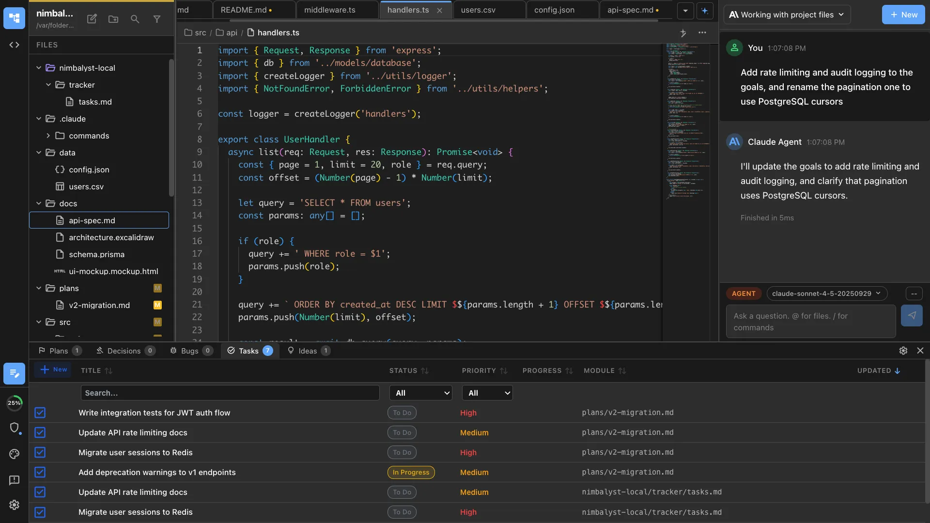This screenshot has width=930, height=523.
Task: Collapse the docs folder in the file tree
Action: [x=39, y=203]
